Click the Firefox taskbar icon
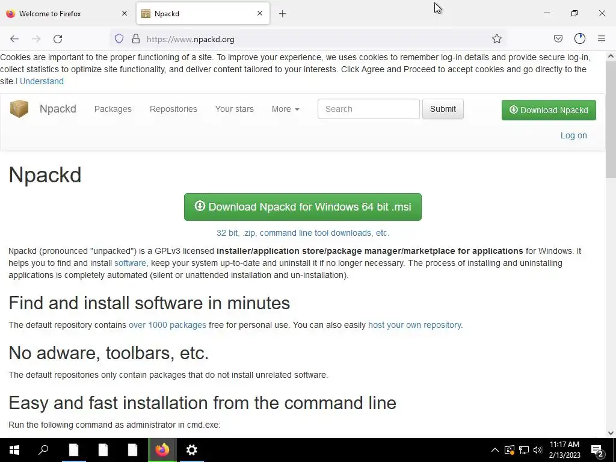616x462 pixels. (x=162, y=450)
